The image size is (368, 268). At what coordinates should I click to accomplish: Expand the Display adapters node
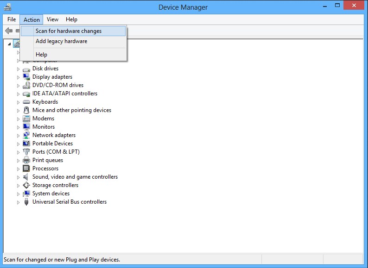pos(18,77)
